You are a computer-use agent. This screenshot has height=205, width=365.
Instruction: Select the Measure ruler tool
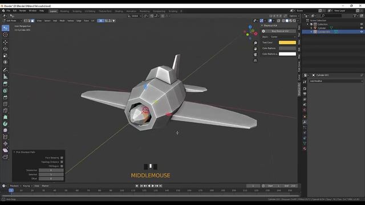tap(5, 76)
